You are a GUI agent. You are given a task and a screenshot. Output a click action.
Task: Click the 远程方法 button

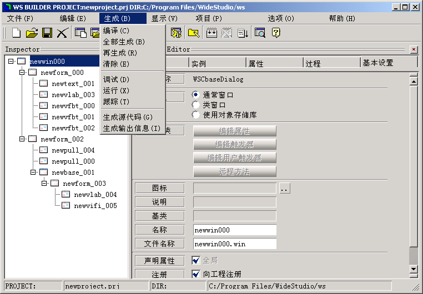coord(235,171)
